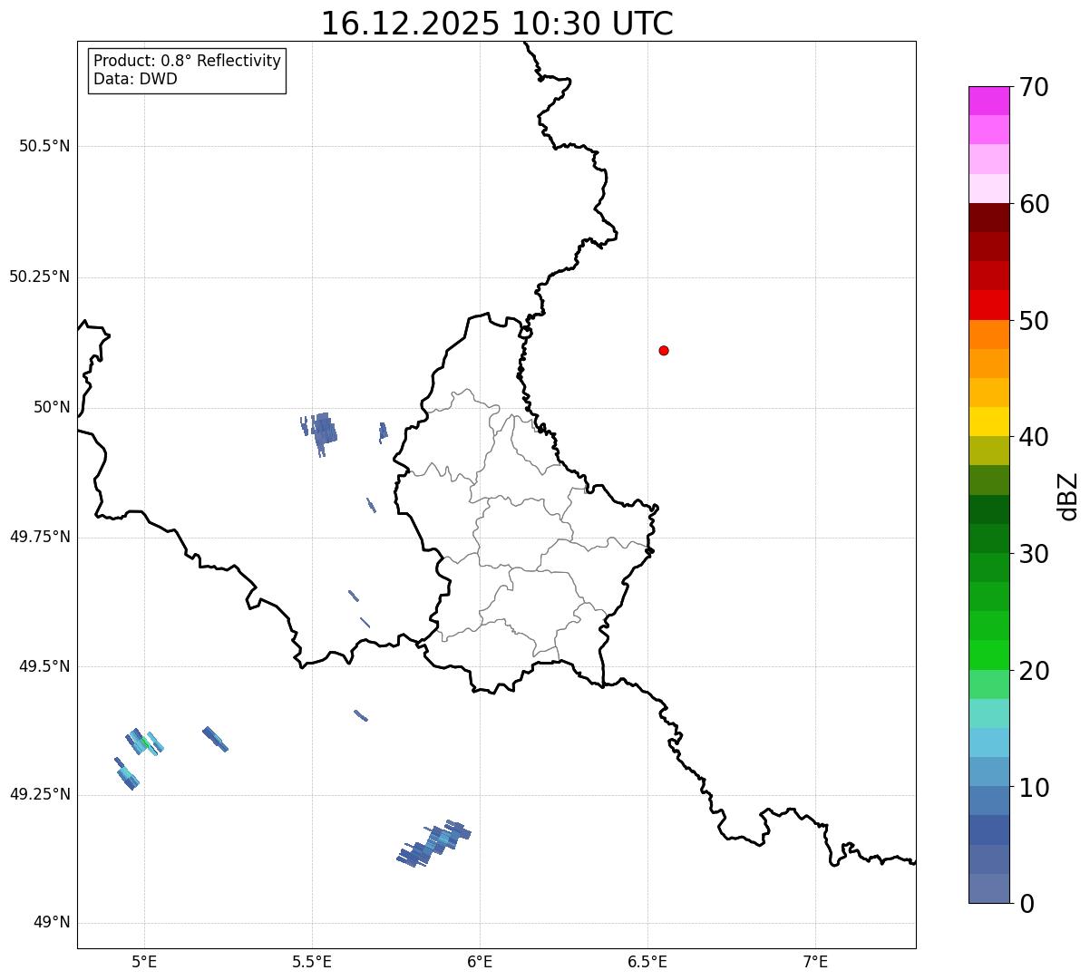Click the 49°N latitude label

coord(52,923)
